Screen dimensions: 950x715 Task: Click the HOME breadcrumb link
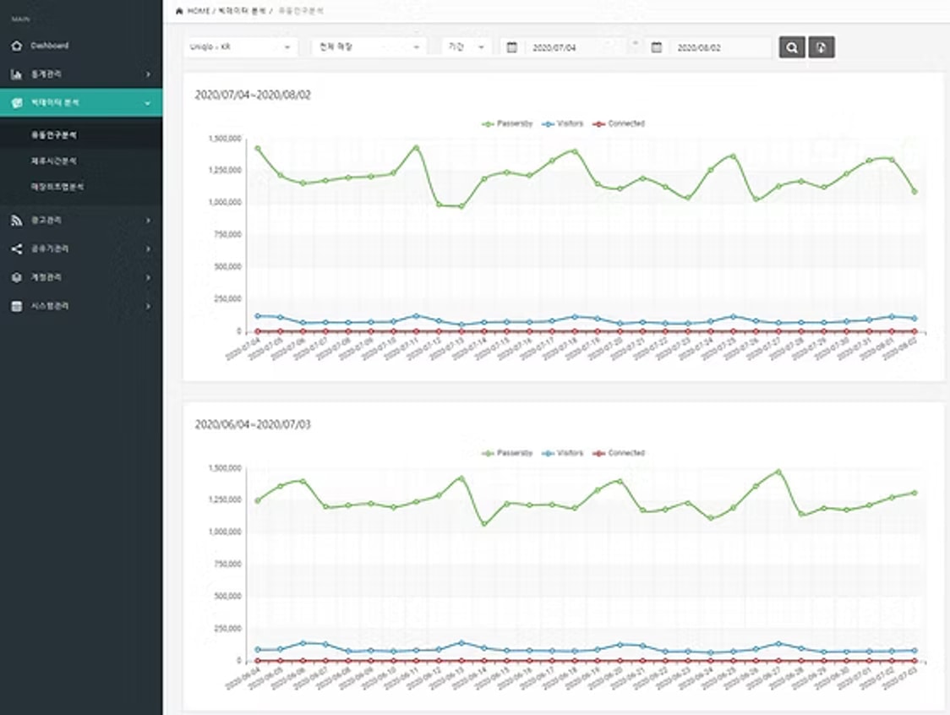point(196,11)
